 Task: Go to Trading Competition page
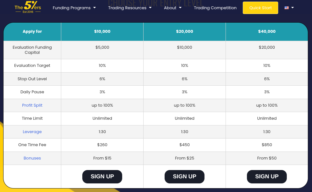pyautogui.click(x=215, y=8)
